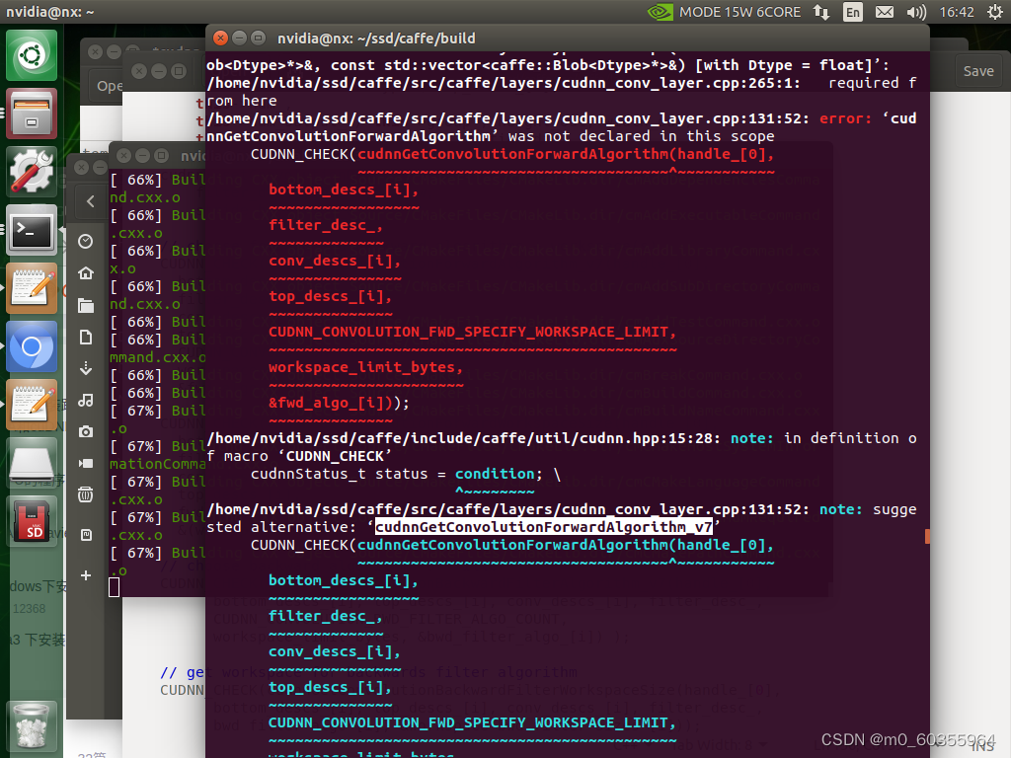Click red conv_descs_[i] text in terminal
Screen dimensions: 1011x758
click(335, 261)
